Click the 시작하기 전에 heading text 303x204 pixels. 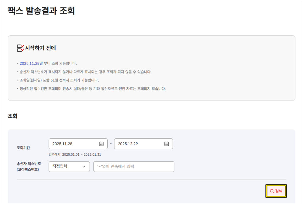(41, 48)
